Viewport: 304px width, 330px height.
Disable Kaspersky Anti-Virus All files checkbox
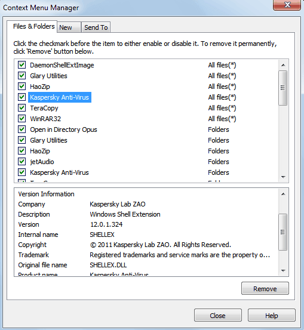22,97
